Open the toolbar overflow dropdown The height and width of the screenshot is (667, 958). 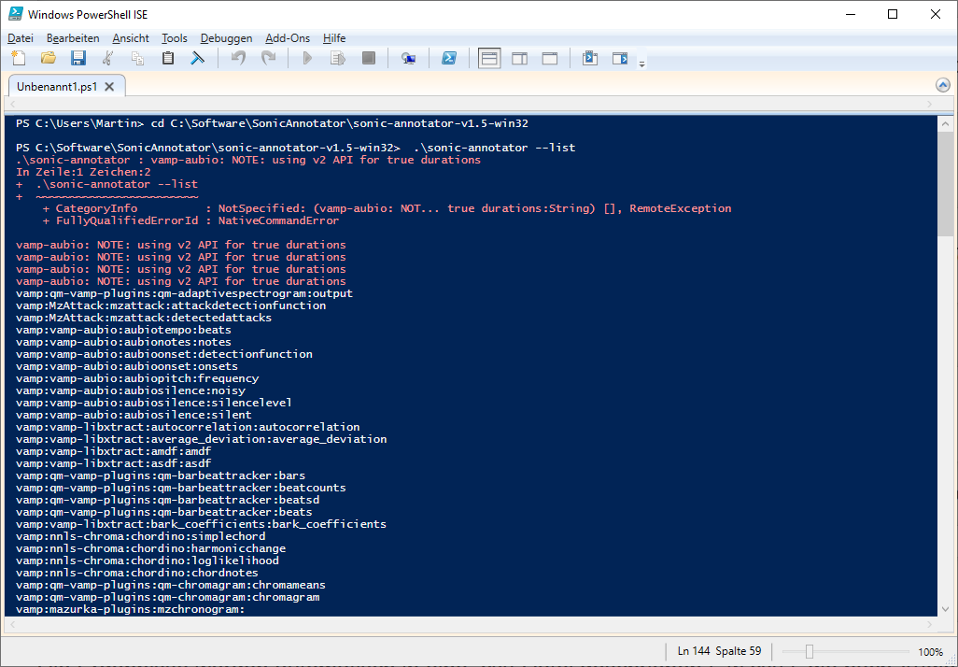coord(641,64)
